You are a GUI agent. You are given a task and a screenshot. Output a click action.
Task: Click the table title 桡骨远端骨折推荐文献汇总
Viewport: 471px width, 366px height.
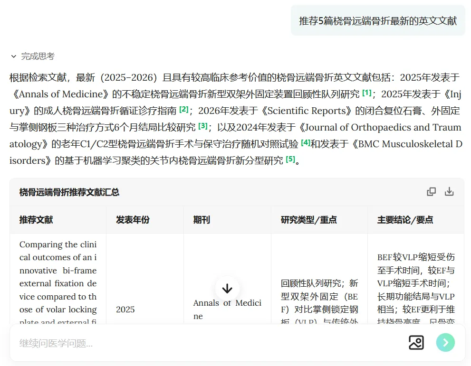click(x=69, y=192)
